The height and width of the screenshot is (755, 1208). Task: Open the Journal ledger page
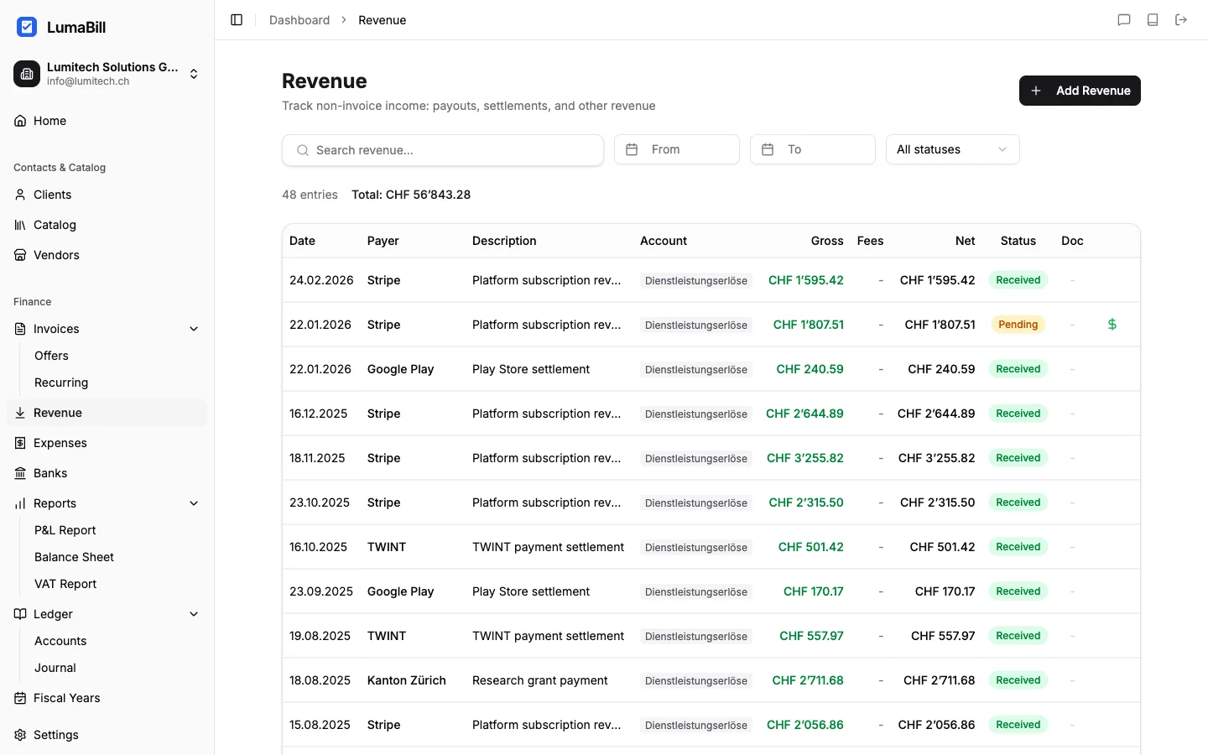[x=55, y=668]
